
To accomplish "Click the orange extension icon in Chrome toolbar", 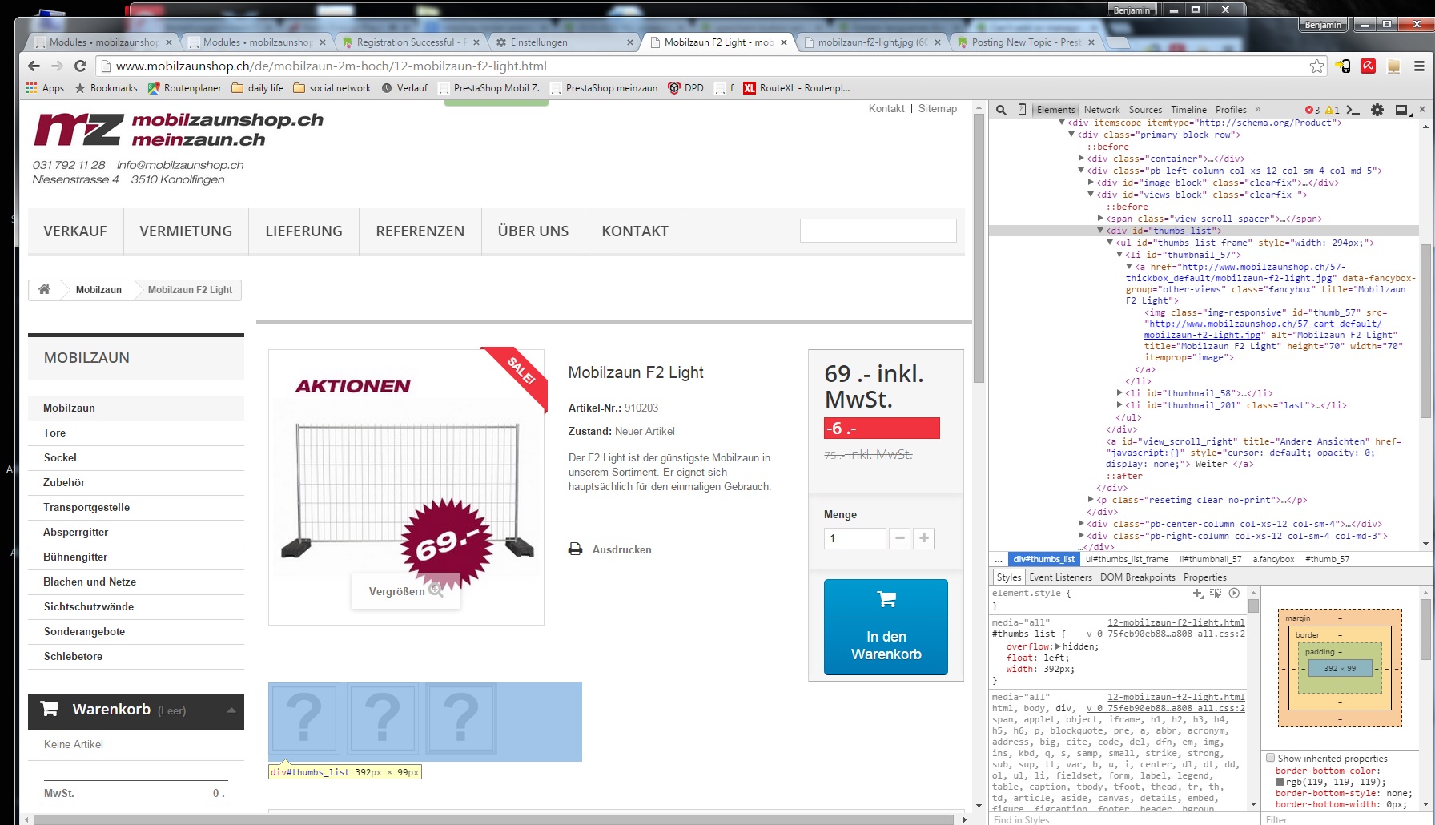I will coord(1393,66).
